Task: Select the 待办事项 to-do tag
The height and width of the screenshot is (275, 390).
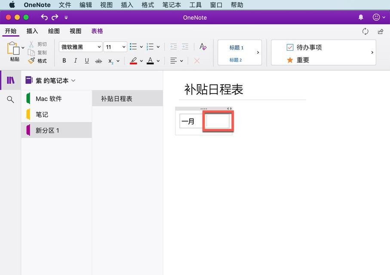Action: point(304,47)
